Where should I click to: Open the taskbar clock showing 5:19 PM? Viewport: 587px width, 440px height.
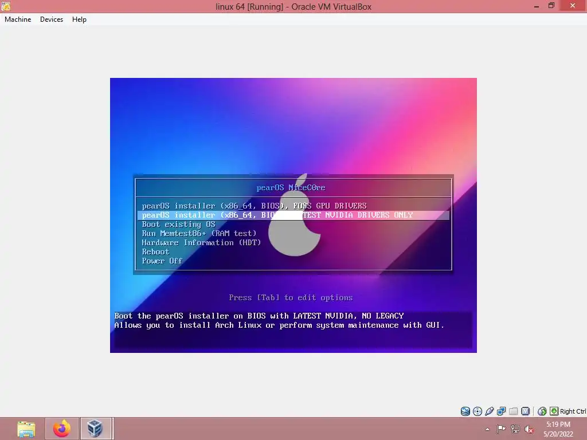tap(558, 429)
